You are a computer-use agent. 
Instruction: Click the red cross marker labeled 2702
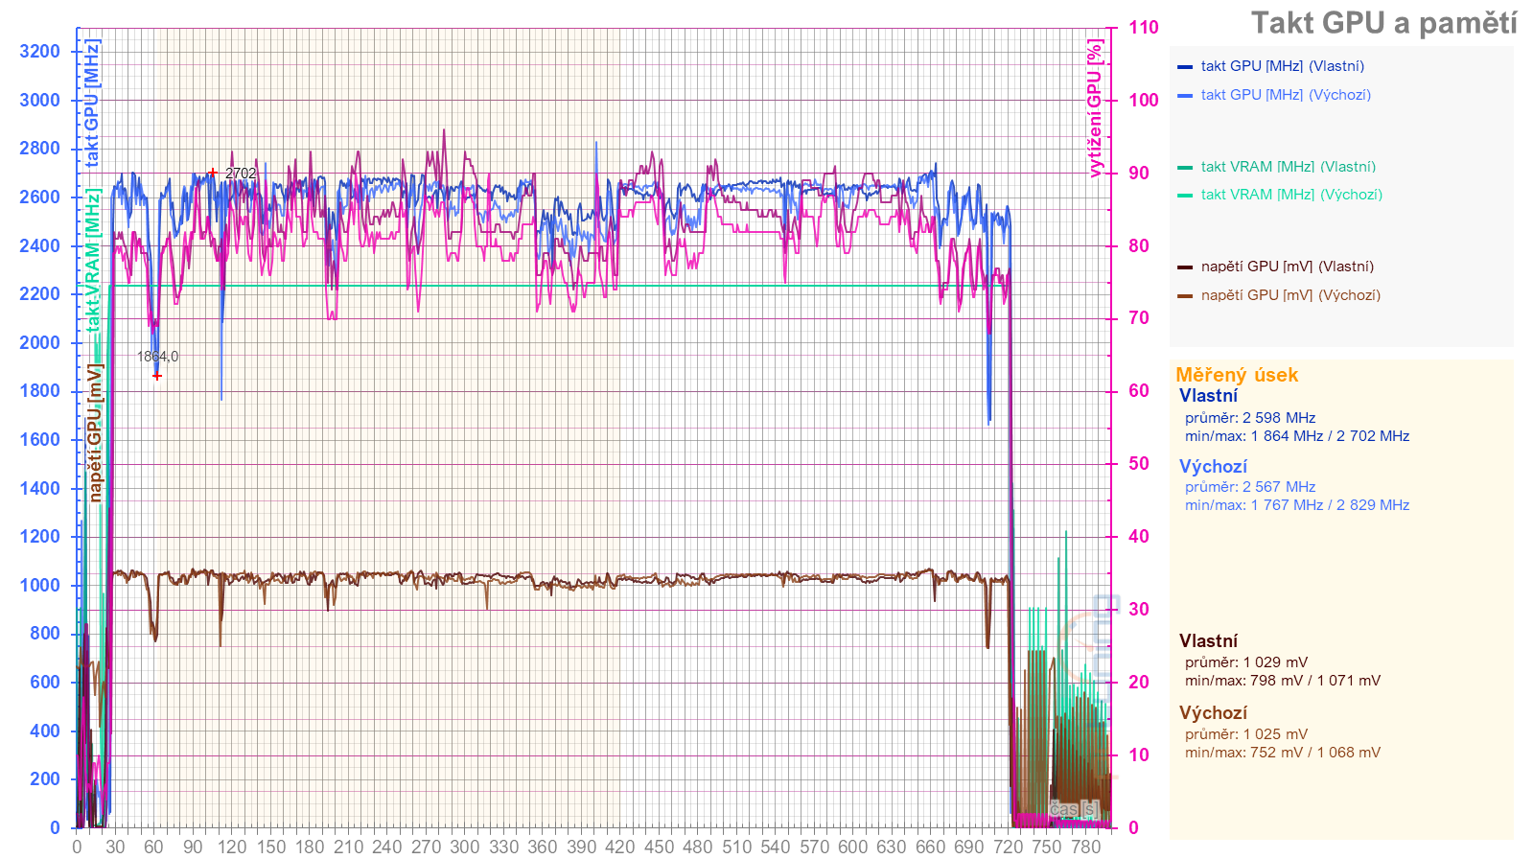[x=213, y=174]
